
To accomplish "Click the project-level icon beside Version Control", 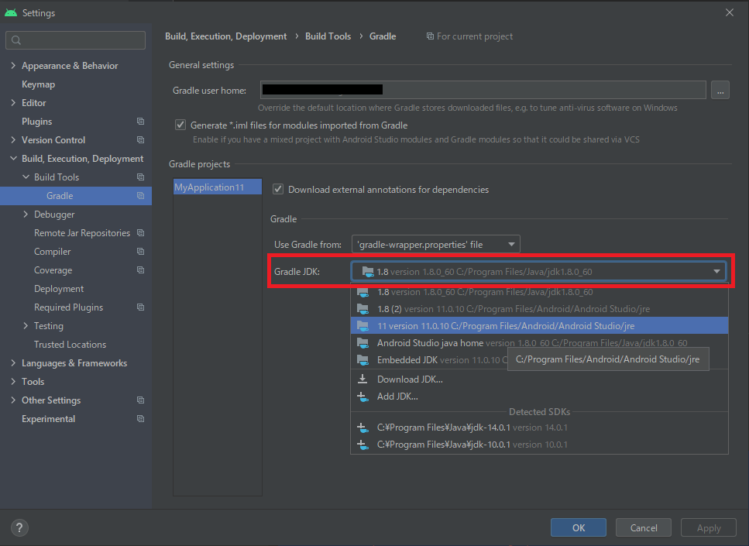I will coord(140,140).
